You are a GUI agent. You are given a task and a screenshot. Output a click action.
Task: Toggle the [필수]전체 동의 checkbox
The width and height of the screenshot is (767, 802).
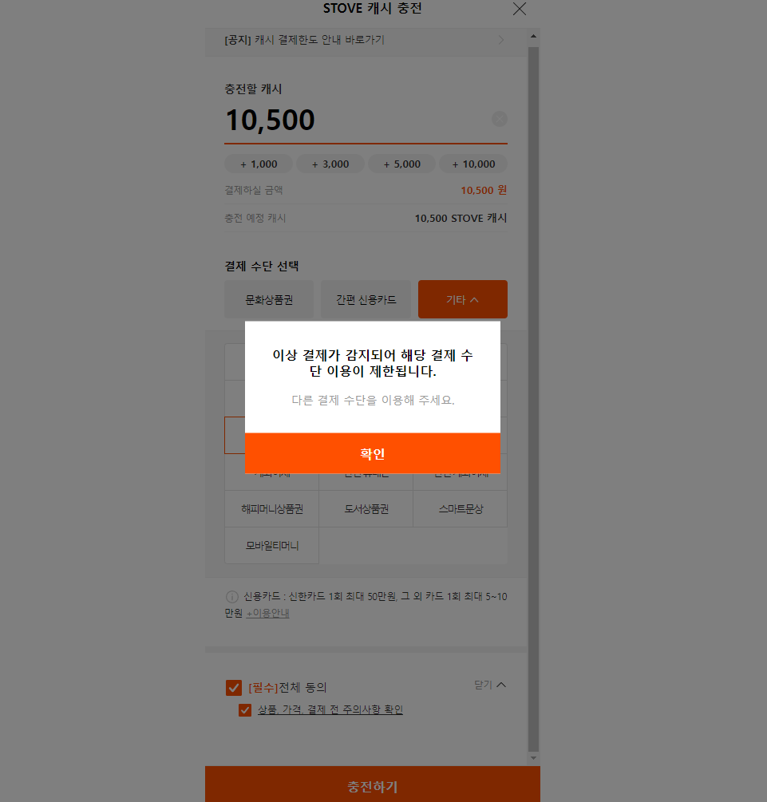point(234,688)
